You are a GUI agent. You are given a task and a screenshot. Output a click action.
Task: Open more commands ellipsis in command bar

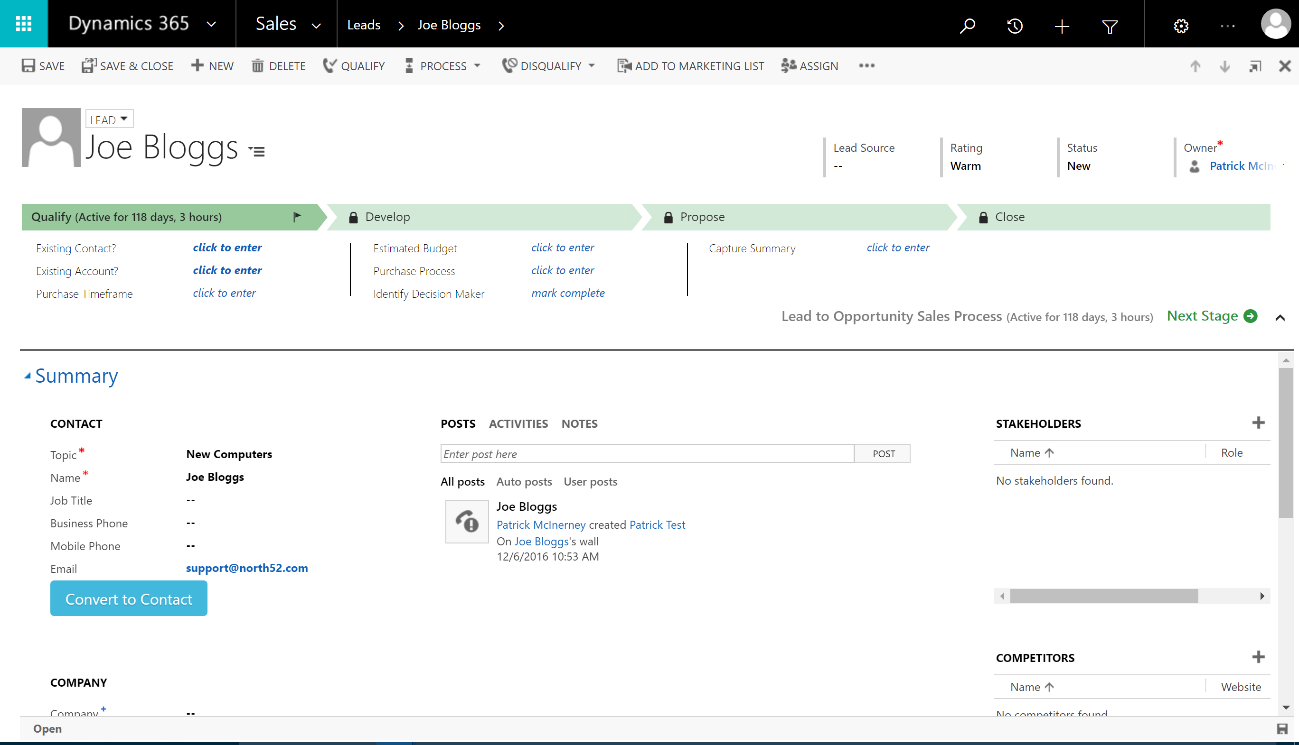tap(866, 65)
